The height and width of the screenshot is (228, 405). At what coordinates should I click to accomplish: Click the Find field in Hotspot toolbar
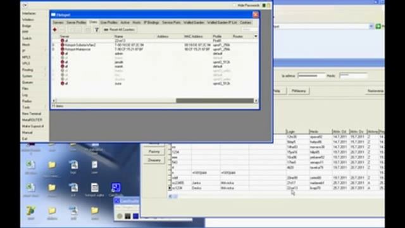pos(249,30)
